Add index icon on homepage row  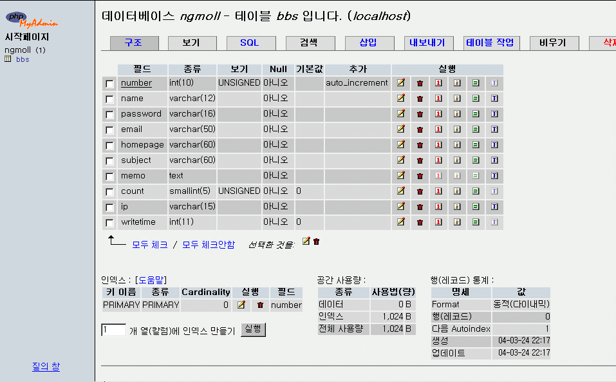pyautogui.click(x=457, y=145)
